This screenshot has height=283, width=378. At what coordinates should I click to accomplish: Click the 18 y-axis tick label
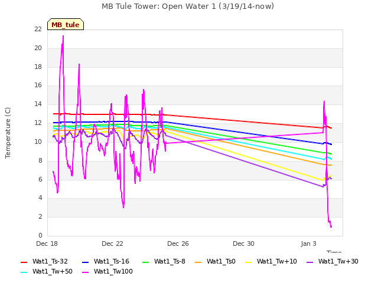pyautogui.click(x=38, y=67)
